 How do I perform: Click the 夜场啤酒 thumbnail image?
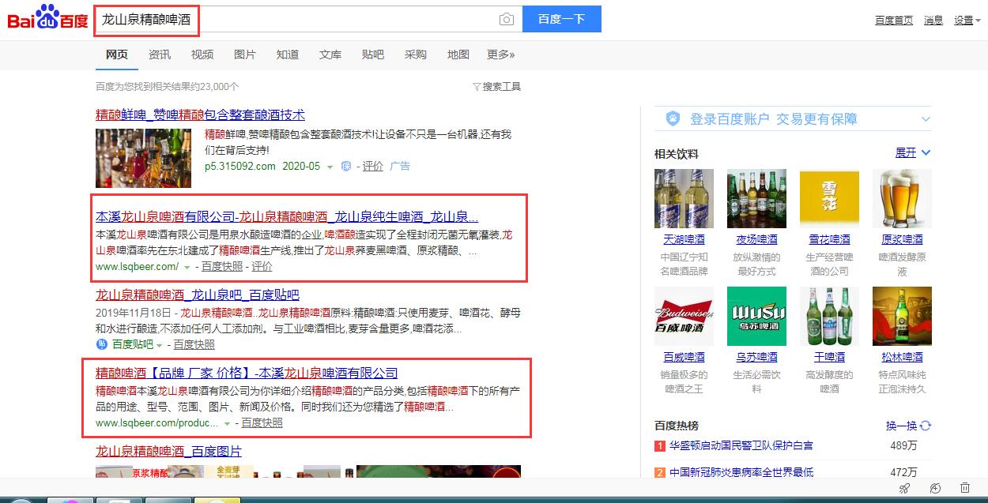click(756, 198)
